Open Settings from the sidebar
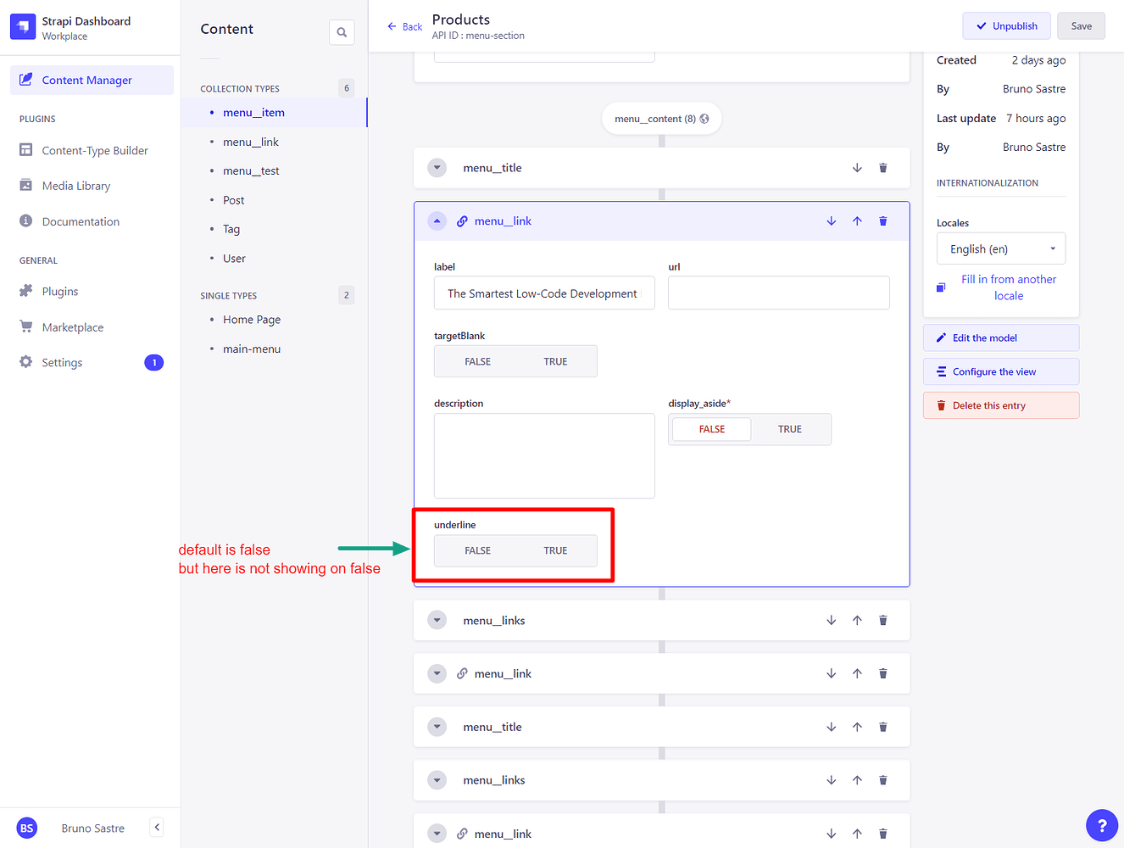The image size is (1124, 848). [x=60, y=362]
